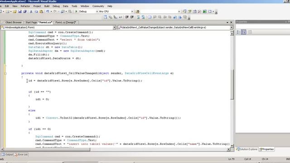Open the Find combo box dropdown arrow

[179, 11]
